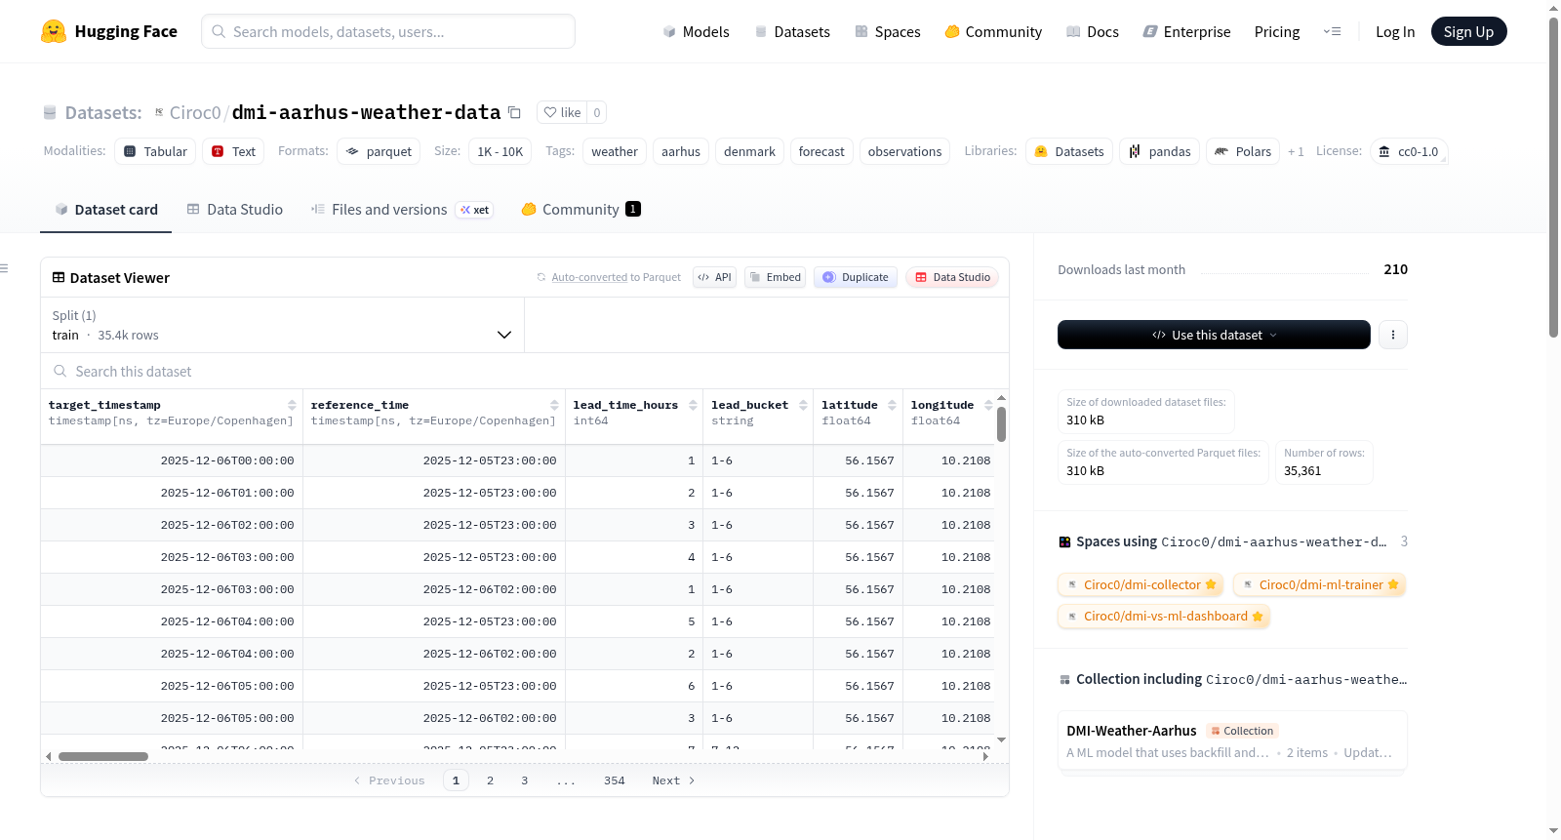Select the denmark tag

749,151
